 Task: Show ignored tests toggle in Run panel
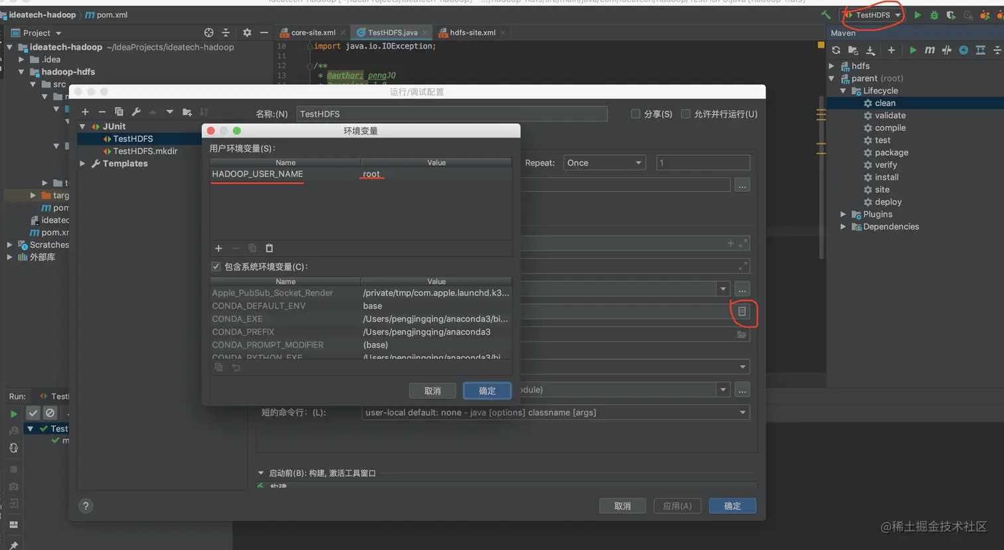point(50,413)
